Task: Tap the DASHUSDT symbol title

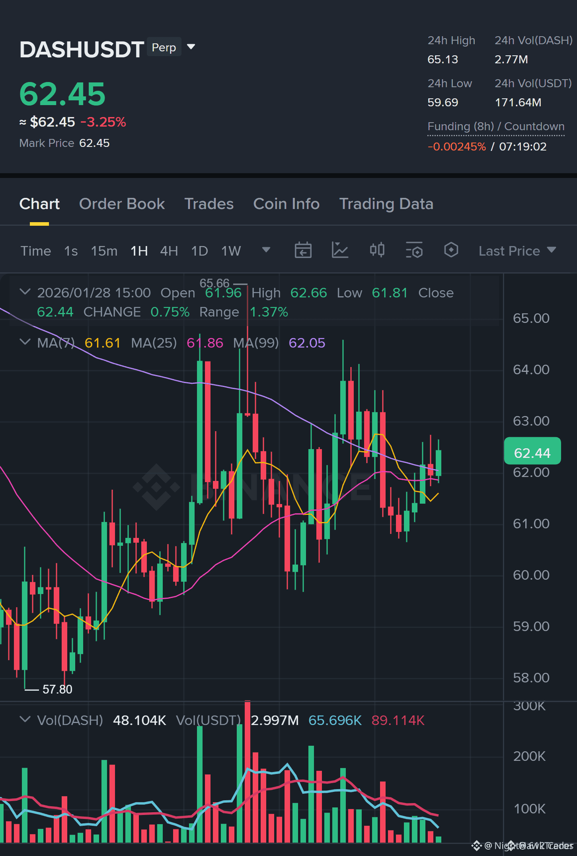Action: (82, 49)
